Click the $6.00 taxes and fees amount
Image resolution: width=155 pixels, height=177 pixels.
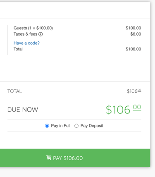point(136,34)
